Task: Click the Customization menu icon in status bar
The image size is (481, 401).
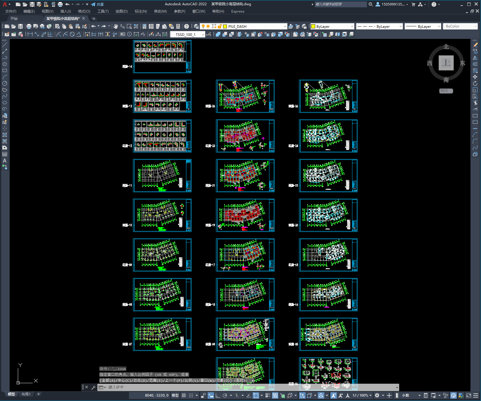Action: pos(476,395)
